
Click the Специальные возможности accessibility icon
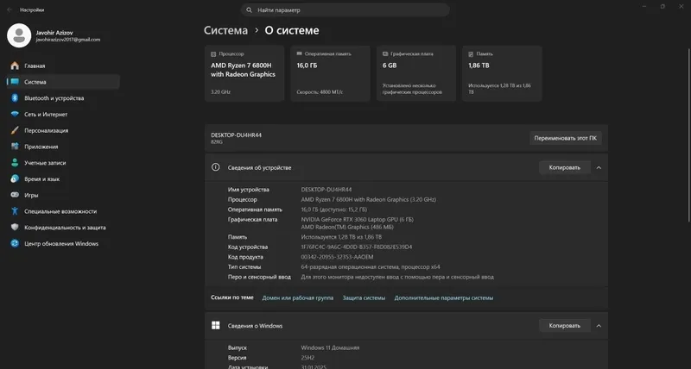pos(15,211)
